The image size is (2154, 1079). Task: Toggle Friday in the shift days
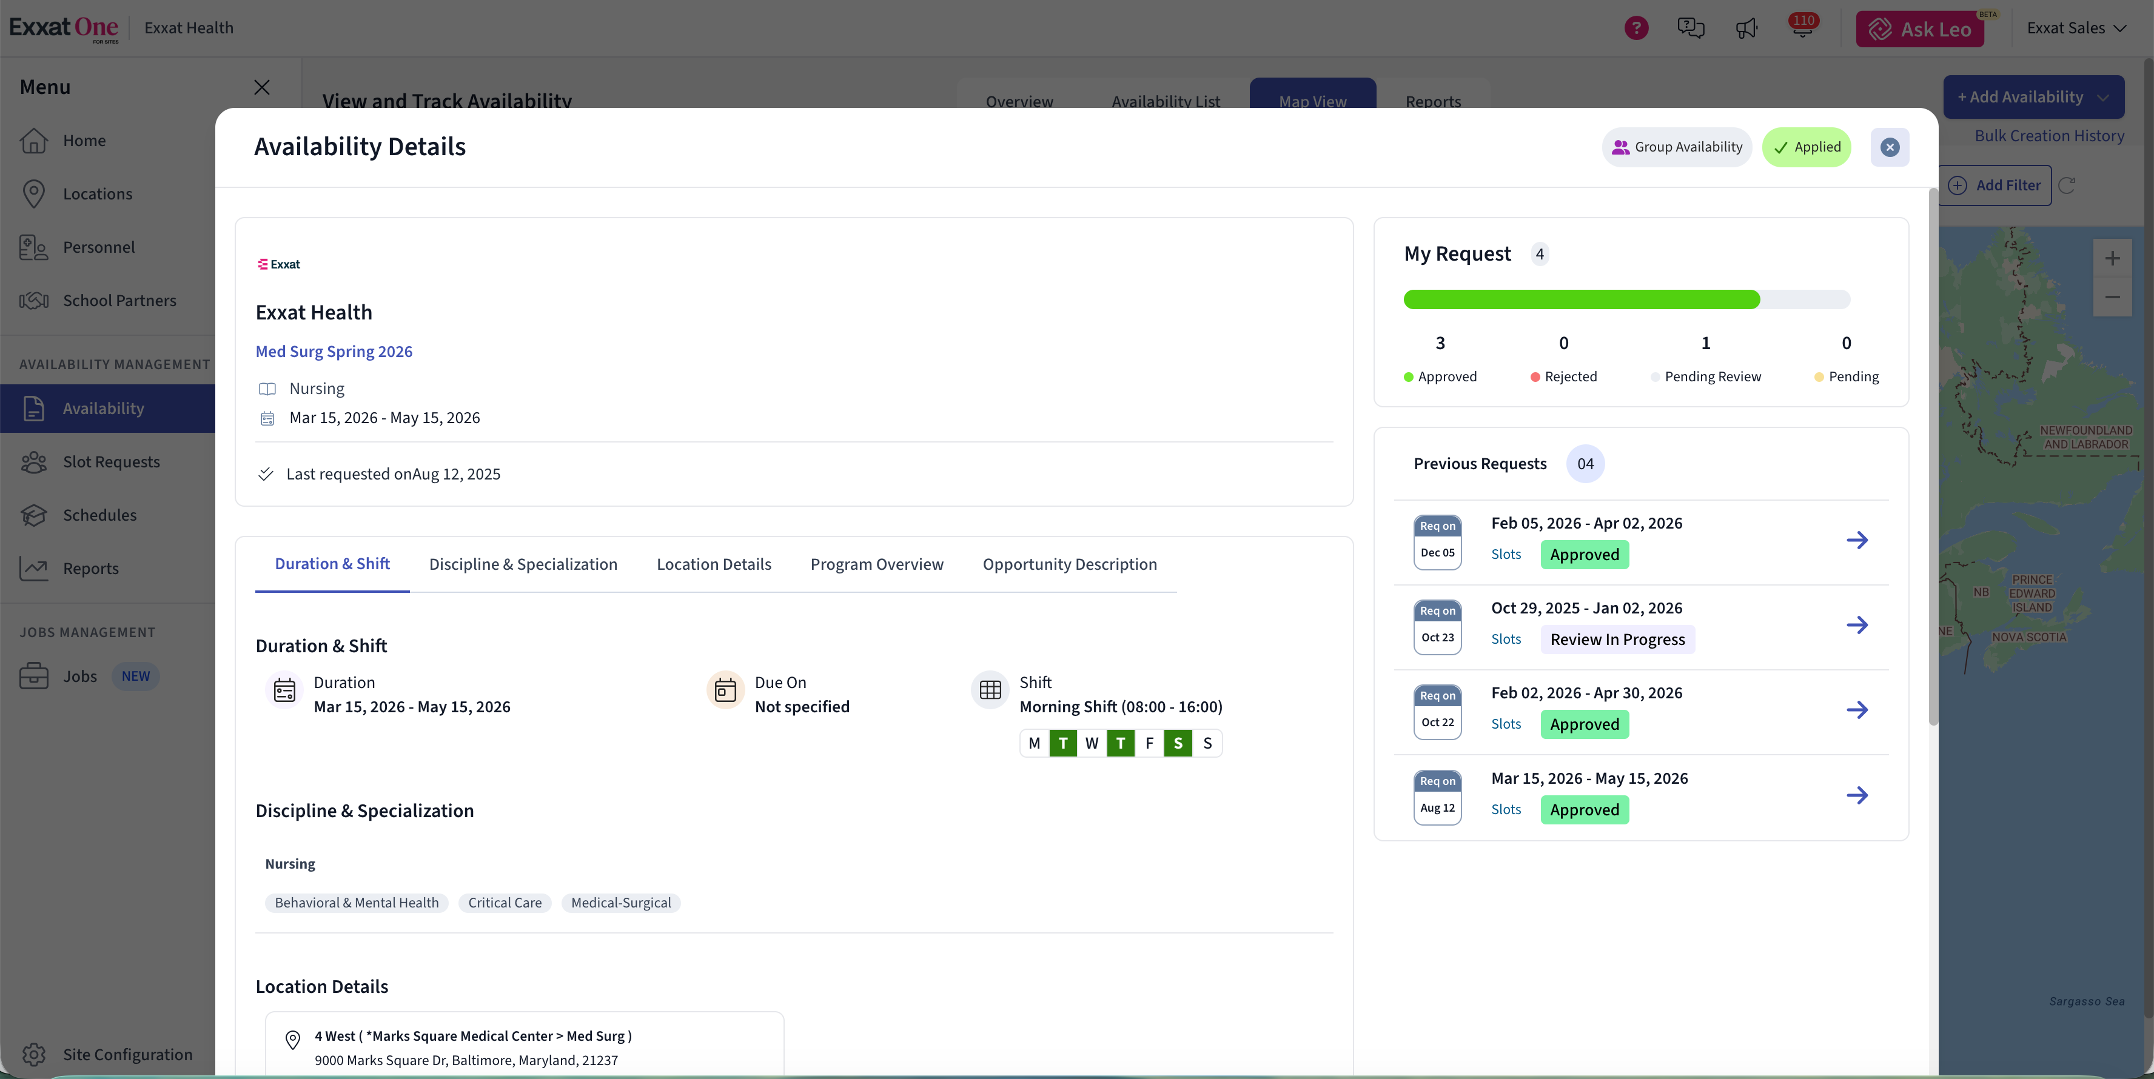click(x=1149, y=743)
